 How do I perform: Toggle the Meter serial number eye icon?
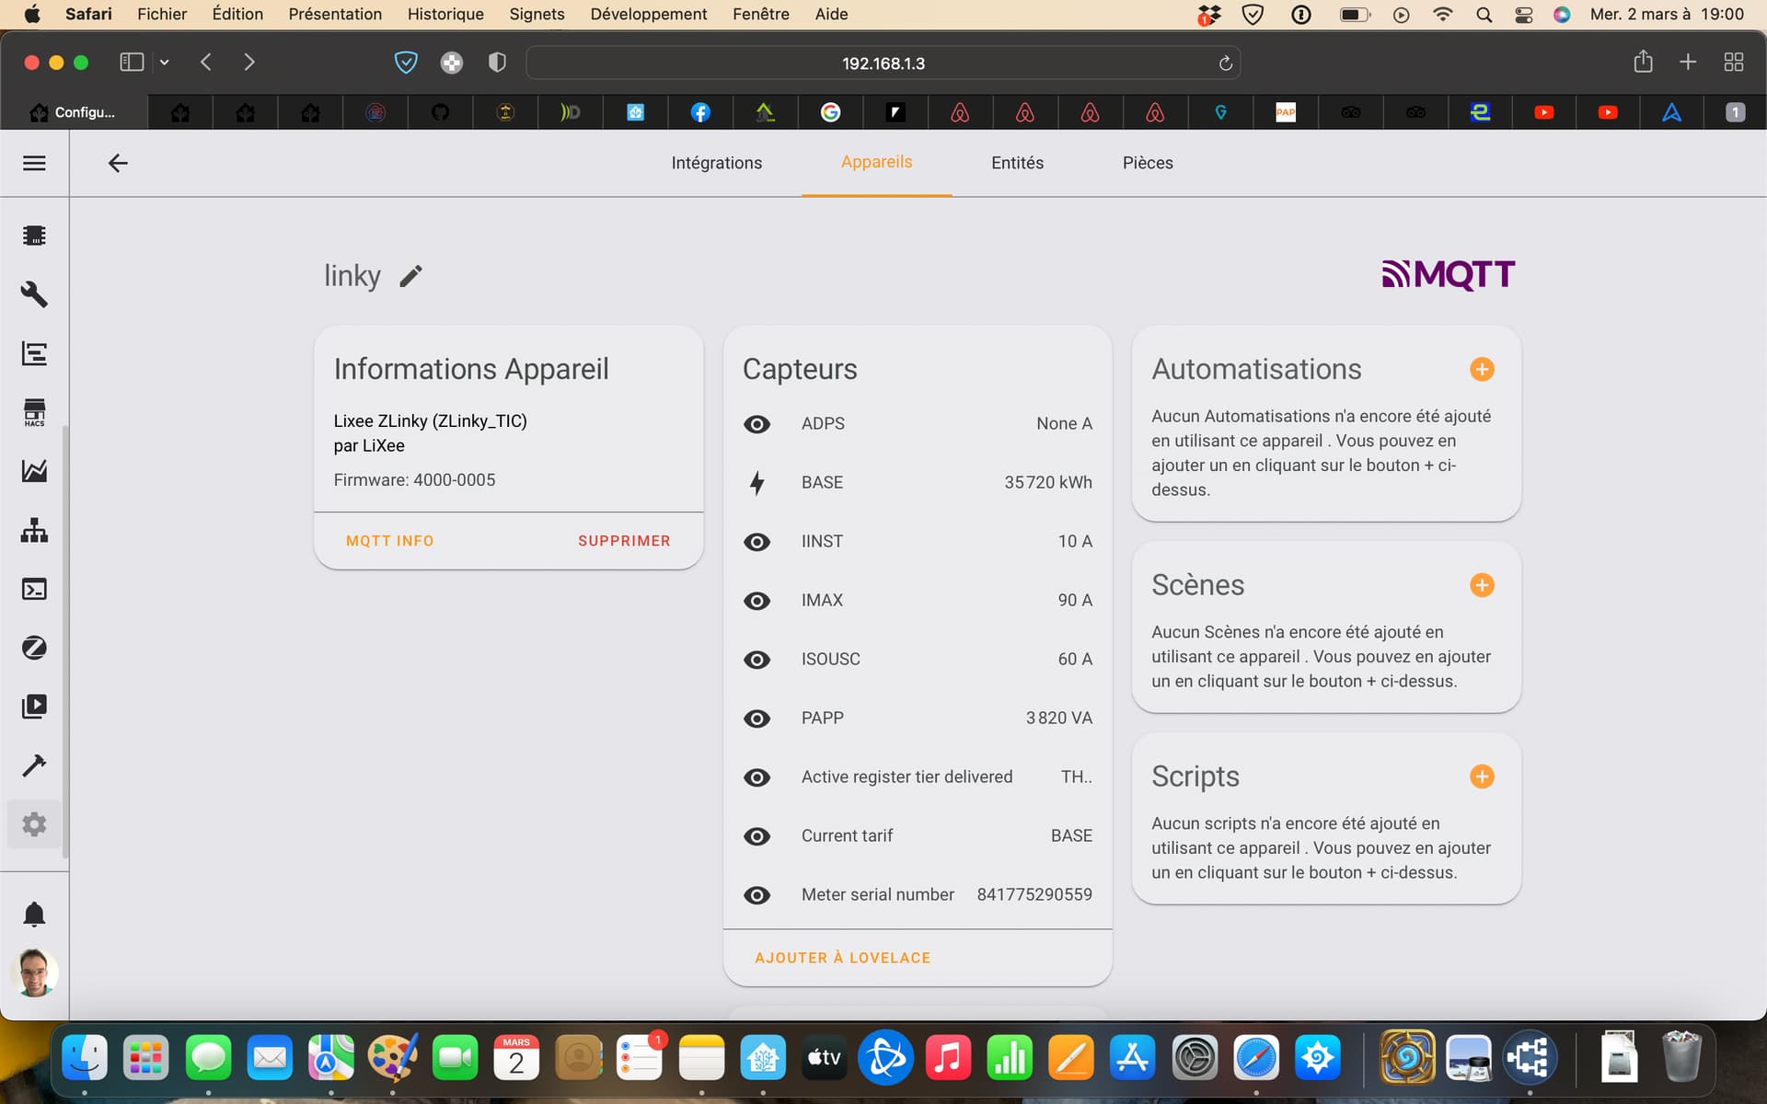pyautogui.click(x=756, y=895)
